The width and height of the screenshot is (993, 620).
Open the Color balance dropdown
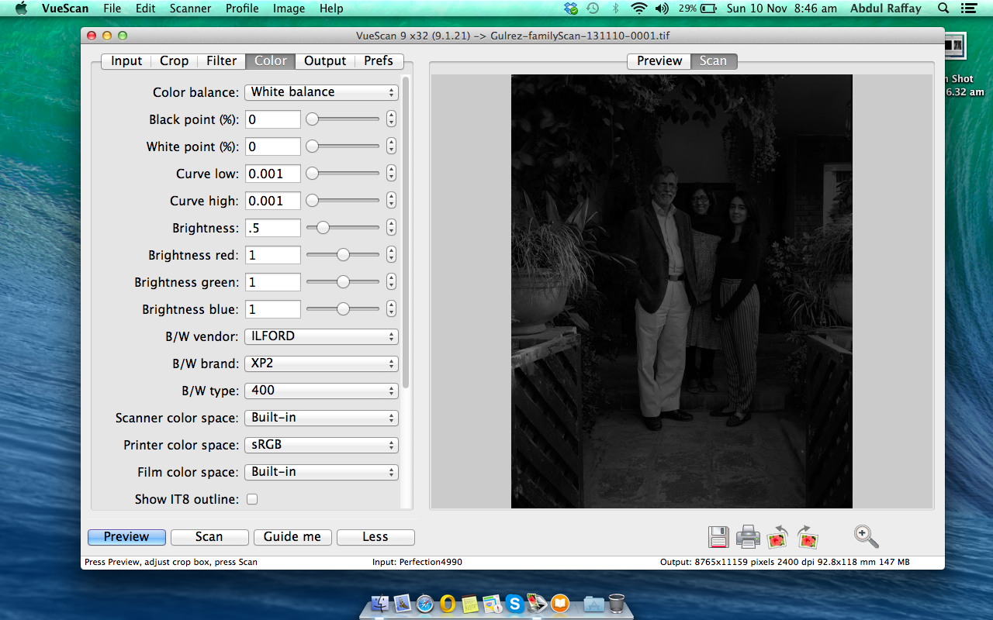[321, 92]
